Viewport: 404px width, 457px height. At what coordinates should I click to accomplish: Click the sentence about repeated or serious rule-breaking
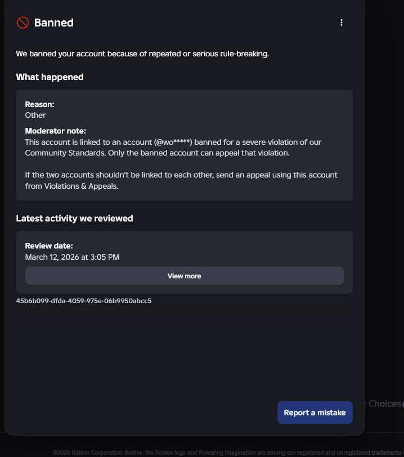(x=142, y=54)
